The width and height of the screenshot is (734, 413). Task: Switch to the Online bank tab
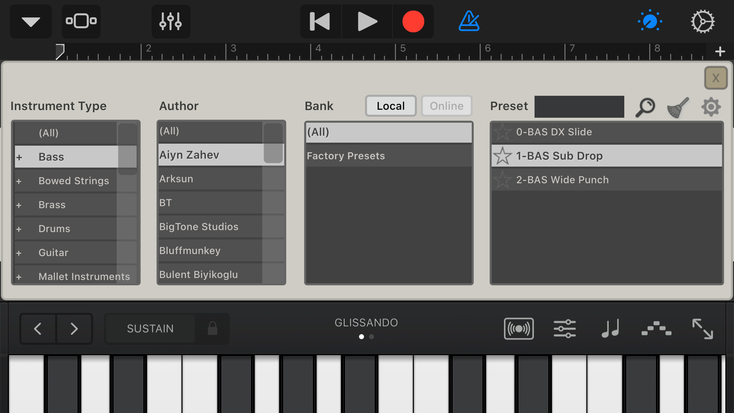(446, 106)
